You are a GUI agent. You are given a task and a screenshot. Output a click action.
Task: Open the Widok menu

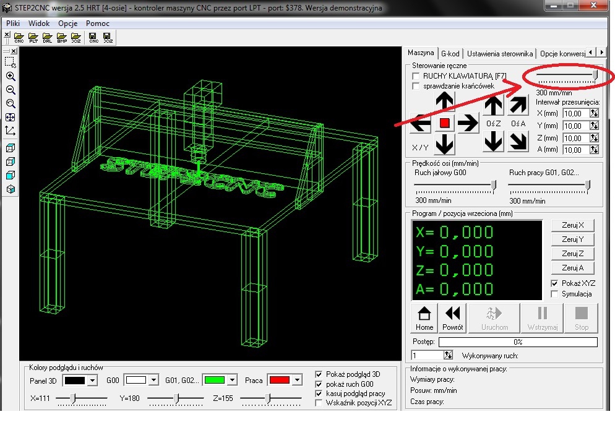point(39,23)
